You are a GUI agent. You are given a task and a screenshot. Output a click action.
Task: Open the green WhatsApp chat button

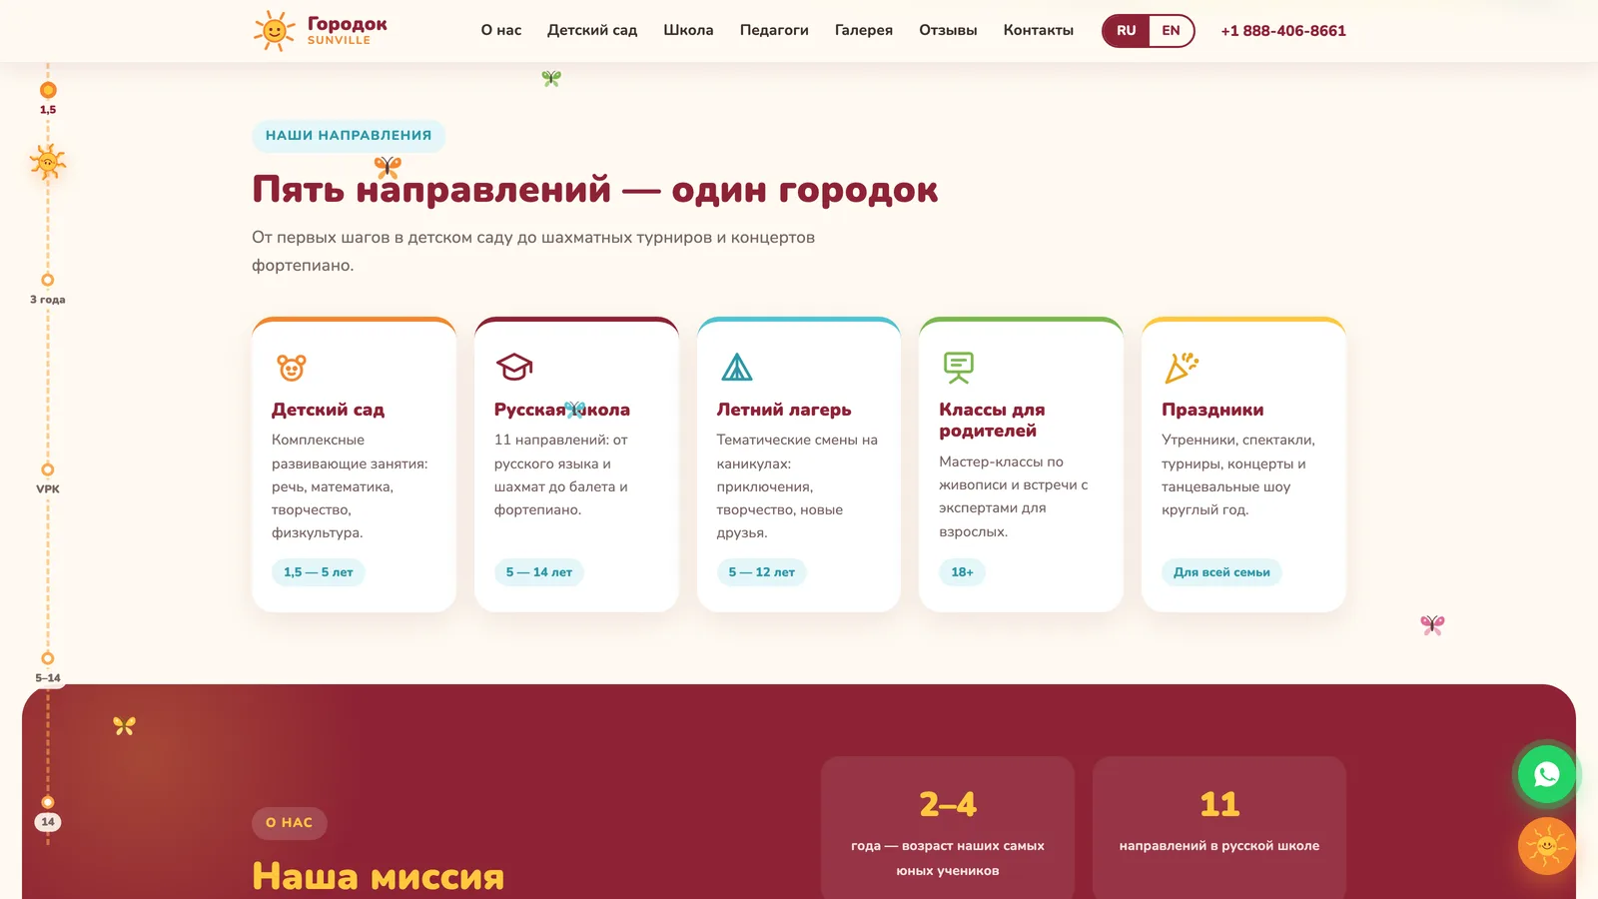tap(1547, 774)
